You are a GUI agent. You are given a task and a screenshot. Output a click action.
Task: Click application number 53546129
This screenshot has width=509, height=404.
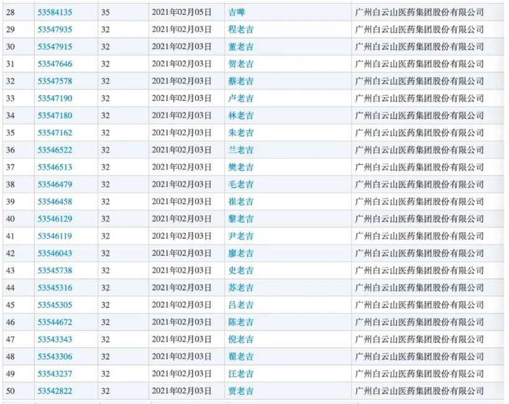tap(55, 219)
